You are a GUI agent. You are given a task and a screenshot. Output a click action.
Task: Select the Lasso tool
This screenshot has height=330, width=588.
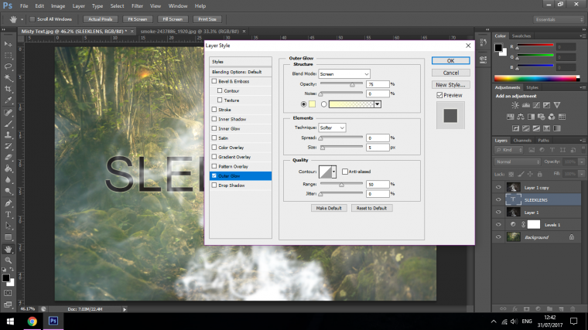[8, 66]
